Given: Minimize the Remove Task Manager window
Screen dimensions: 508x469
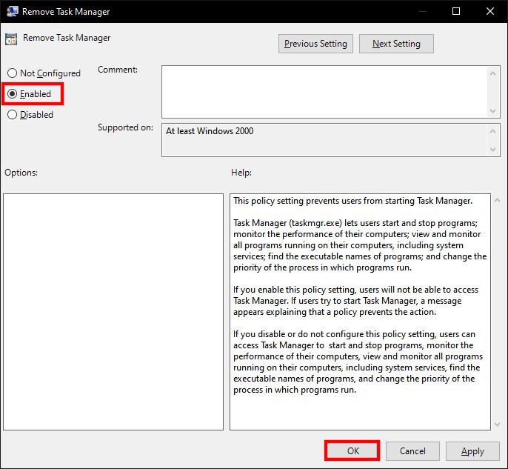Looking at the screenshot, I should pyautogui.click(x=422, y=11).
